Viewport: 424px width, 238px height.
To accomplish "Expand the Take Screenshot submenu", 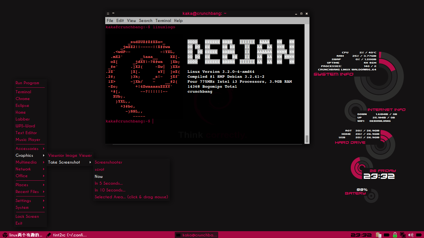I will coord(70,162).
